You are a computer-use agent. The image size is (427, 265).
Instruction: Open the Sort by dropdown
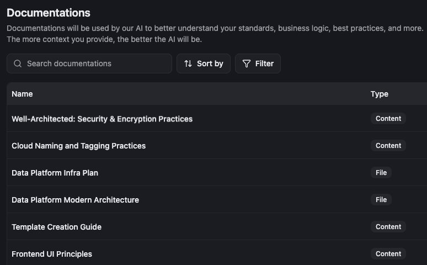(204, 63)
